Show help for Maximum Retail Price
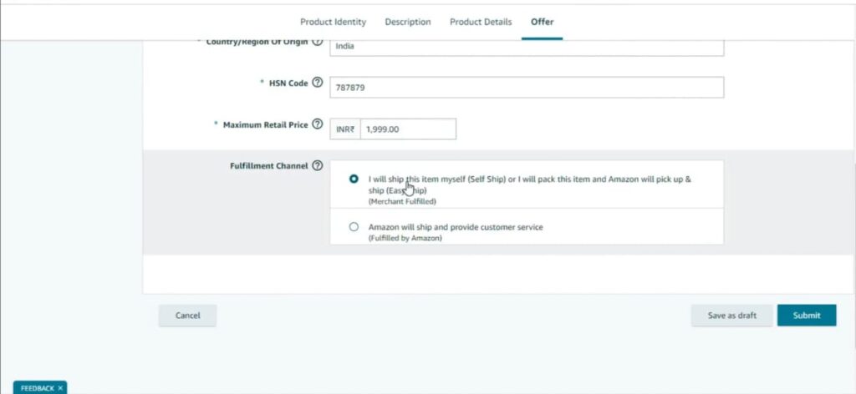Screen dimensions: 856x394 (318, 124)
